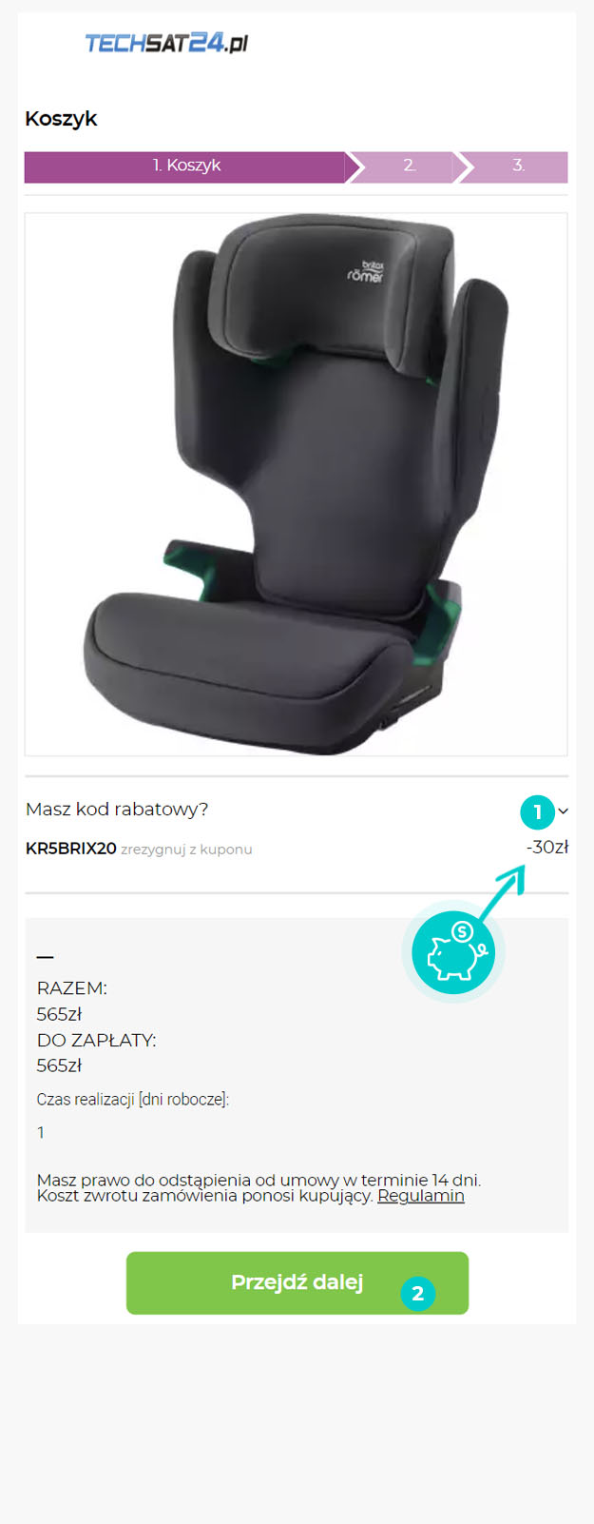Select the '1. Koszyk' step tab
The height and width of the screenshot is (1524, 594).
click(x=186, y=166)
